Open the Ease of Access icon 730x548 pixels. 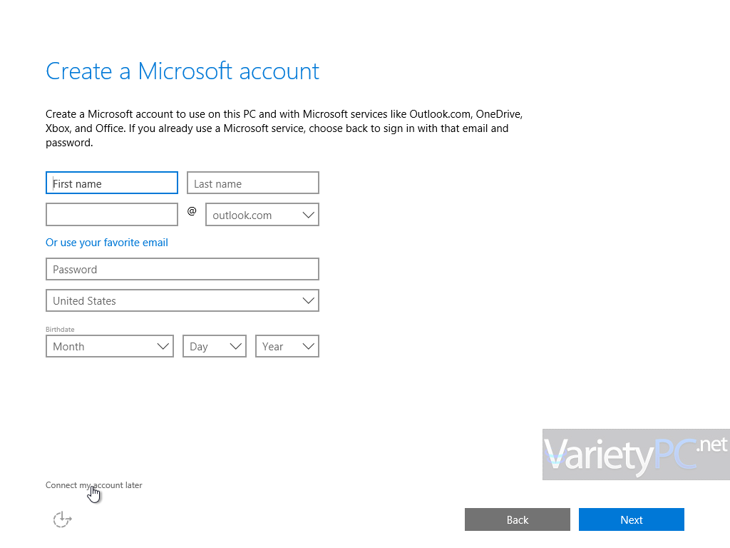tap(63, 519)
